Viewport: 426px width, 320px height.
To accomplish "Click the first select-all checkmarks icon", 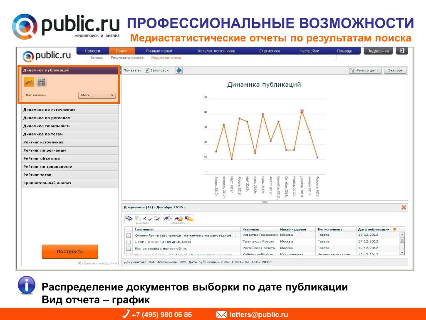I will (129, 218).
